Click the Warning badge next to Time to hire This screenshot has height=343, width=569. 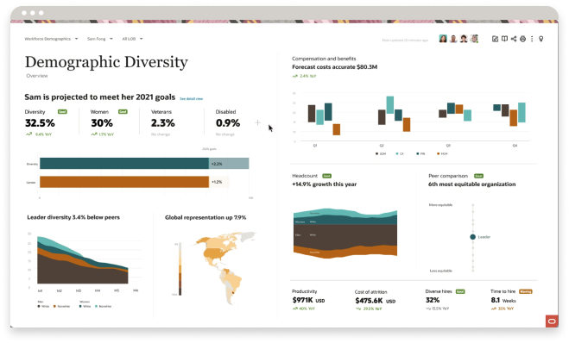(526, 291)
